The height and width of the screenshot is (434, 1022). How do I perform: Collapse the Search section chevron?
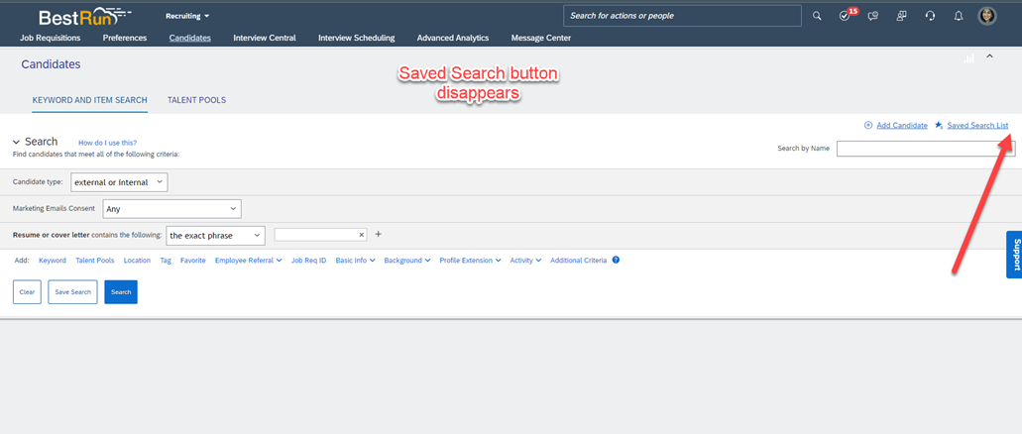(16, 142)
